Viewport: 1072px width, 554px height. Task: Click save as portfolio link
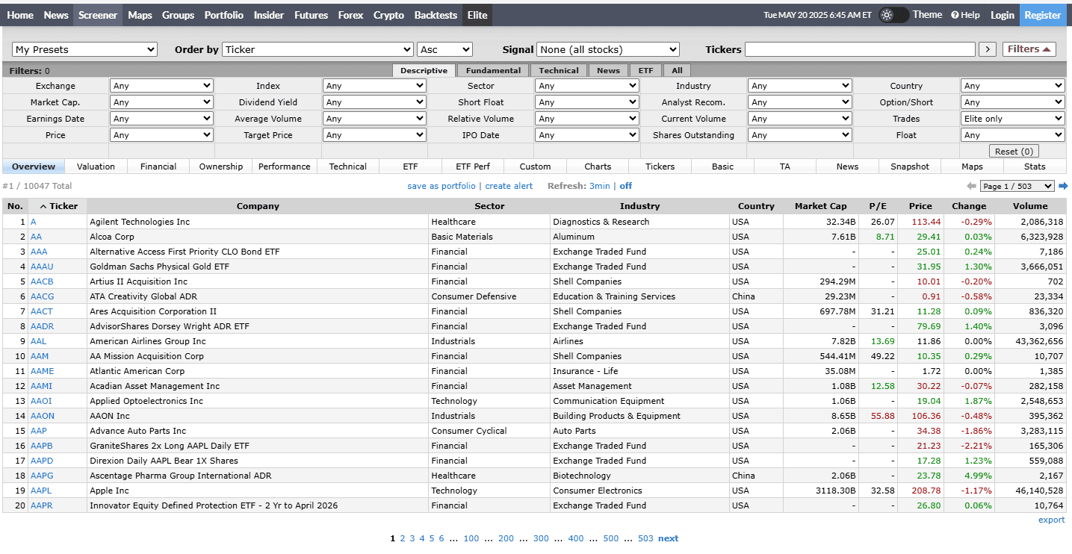(x=441, y=186)
